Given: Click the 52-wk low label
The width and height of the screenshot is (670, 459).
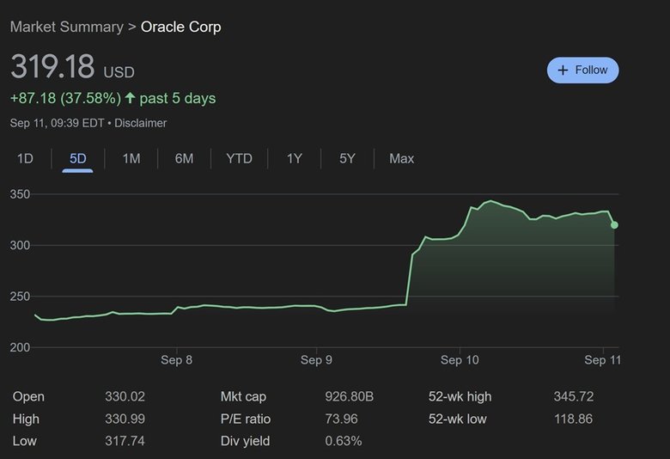Looking at the screenshot, I should pos(457,419).
